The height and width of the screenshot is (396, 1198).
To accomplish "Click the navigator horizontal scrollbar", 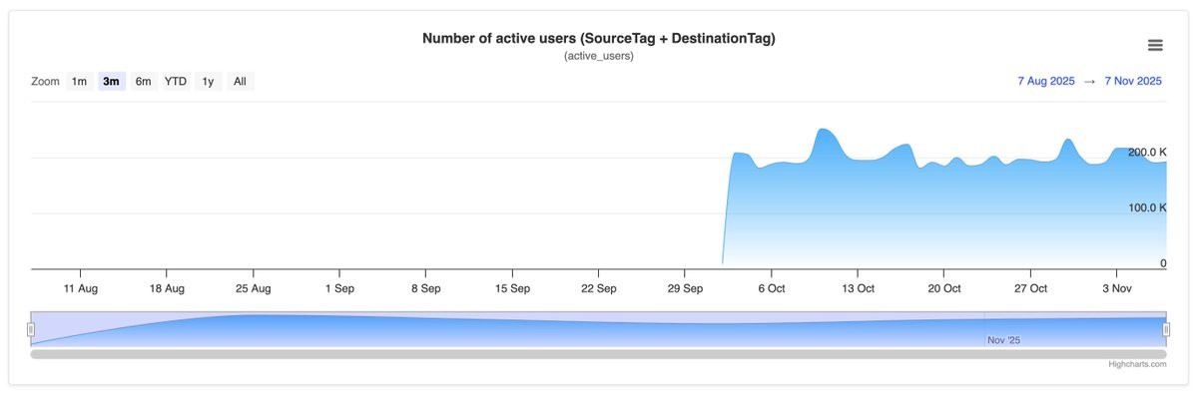I will pos(599,353).
